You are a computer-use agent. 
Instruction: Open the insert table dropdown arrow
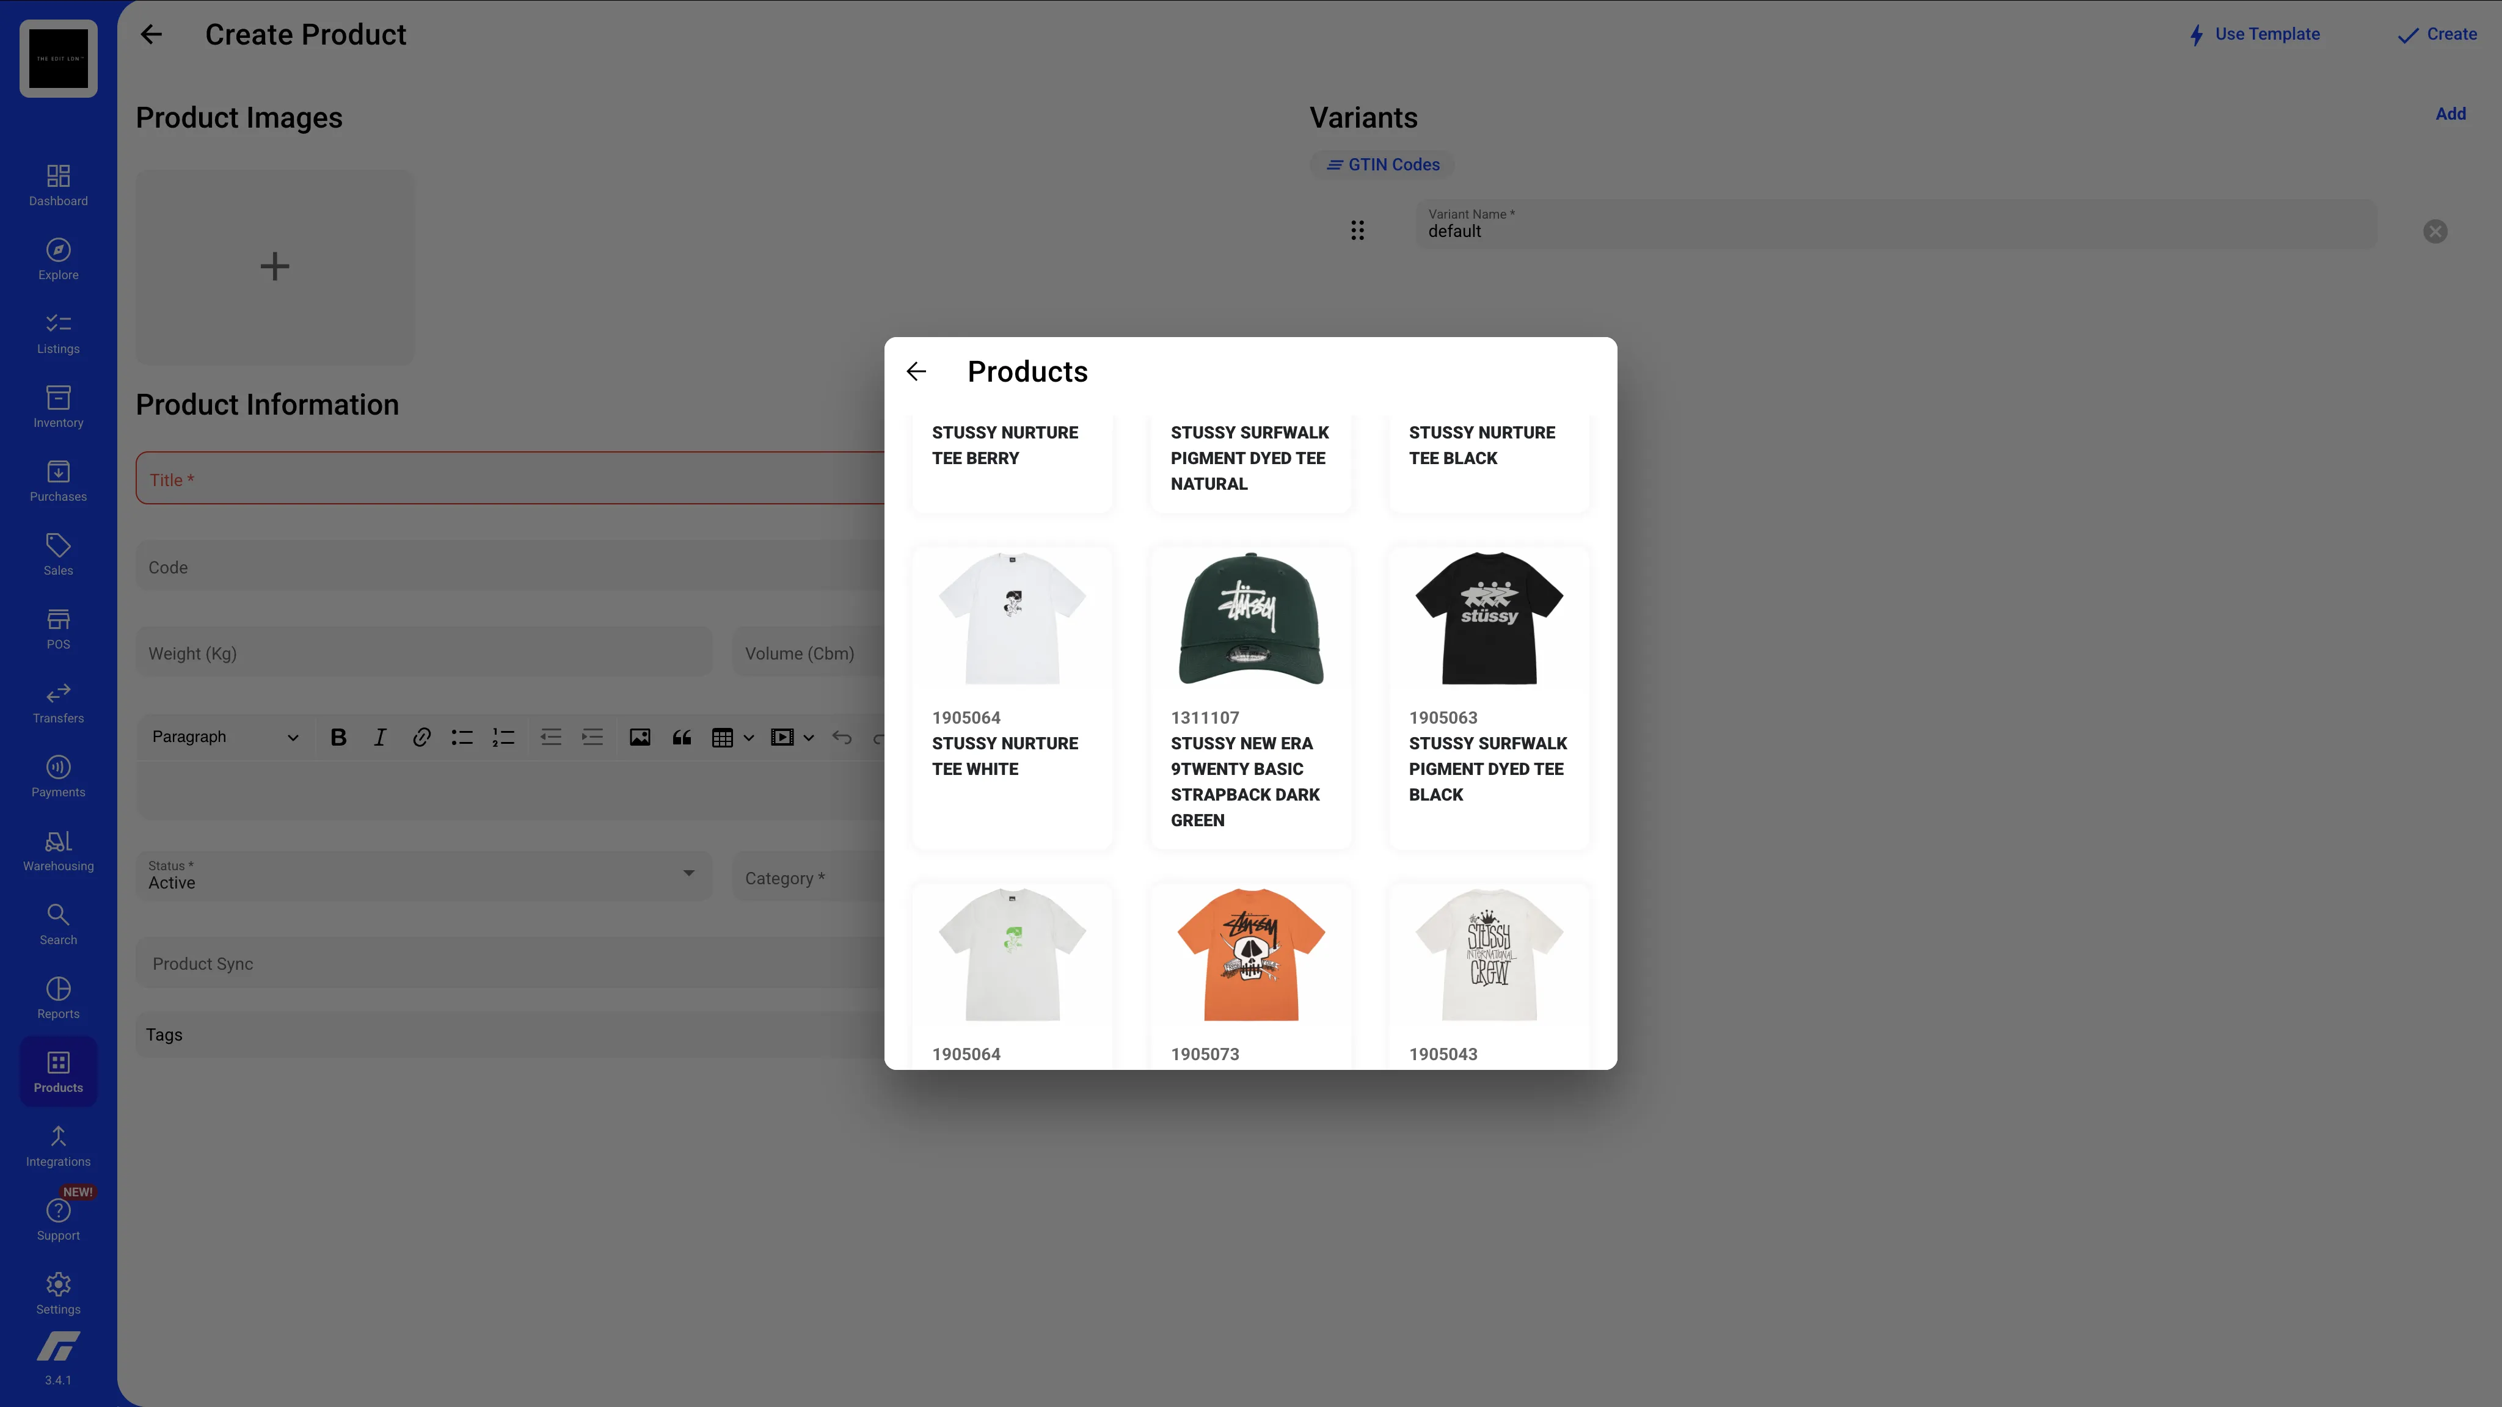(749, 737)
